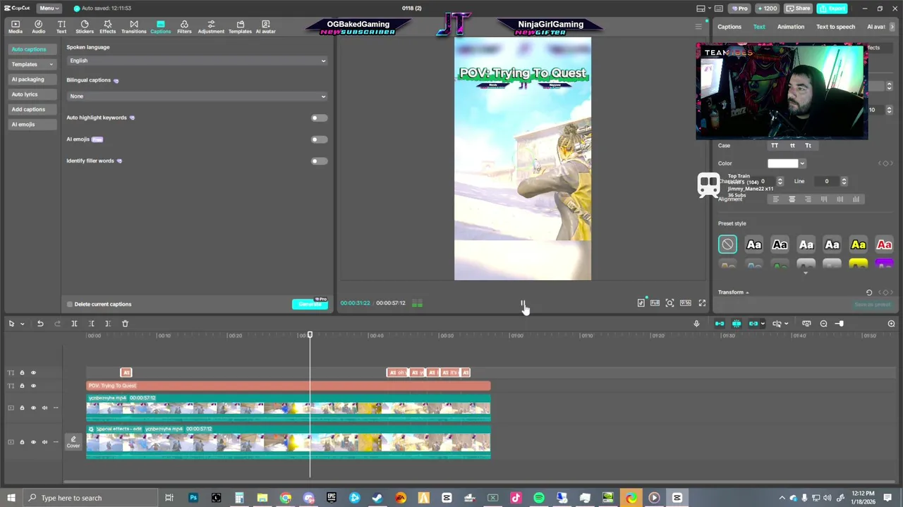Viewport: 903px width, 507px height.
Task: Click the preview zoom magnifier icon
Action: point(669,303)
